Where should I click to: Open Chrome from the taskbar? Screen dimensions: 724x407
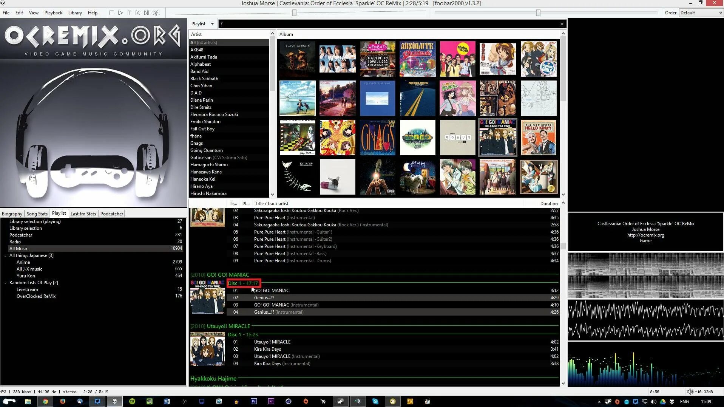tap(45, 401)
